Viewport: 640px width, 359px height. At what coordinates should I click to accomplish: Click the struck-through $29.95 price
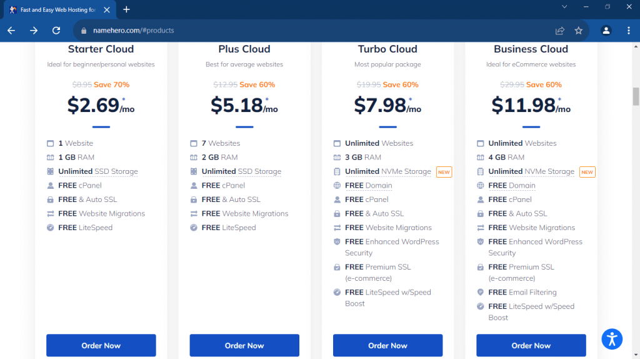tap(512, 84)
